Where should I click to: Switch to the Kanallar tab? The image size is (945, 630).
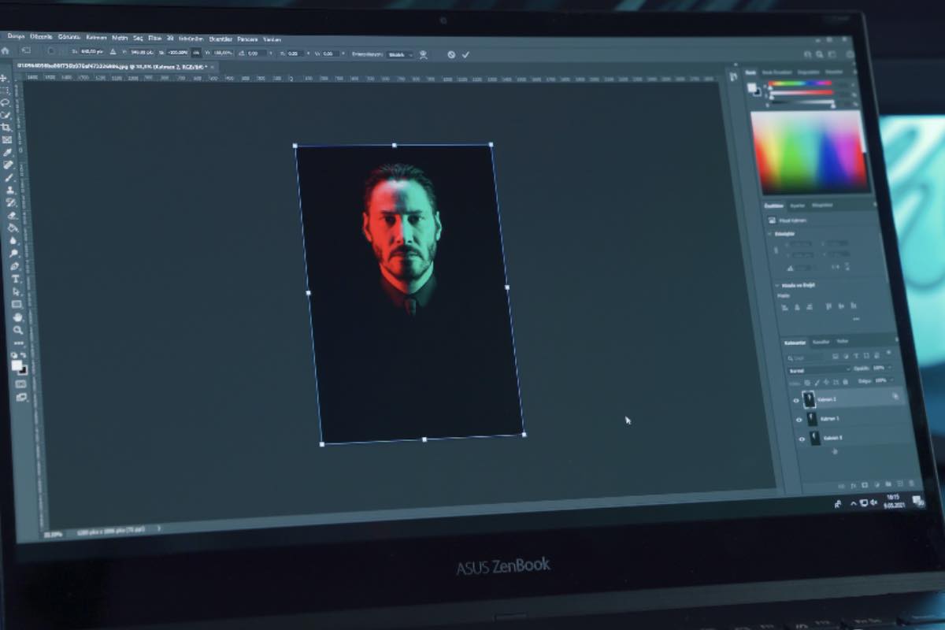821,342
